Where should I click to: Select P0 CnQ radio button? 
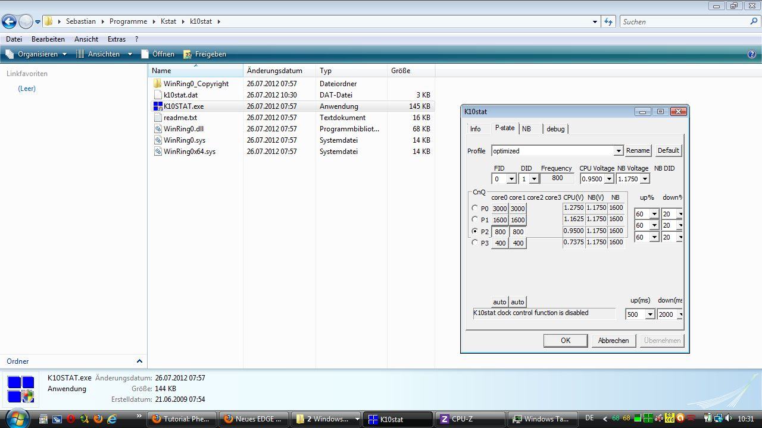click(x=474, y=208)
